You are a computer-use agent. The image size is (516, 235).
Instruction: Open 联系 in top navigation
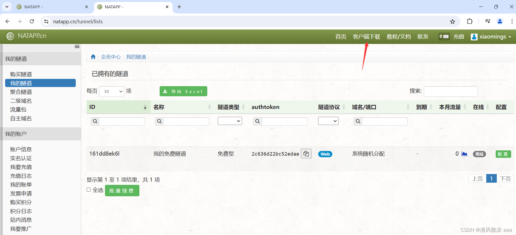tap(423, 37)
